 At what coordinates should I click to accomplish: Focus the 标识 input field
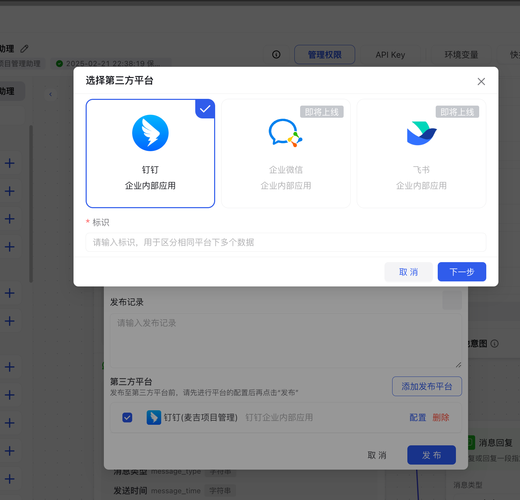(x=286, y=242)
